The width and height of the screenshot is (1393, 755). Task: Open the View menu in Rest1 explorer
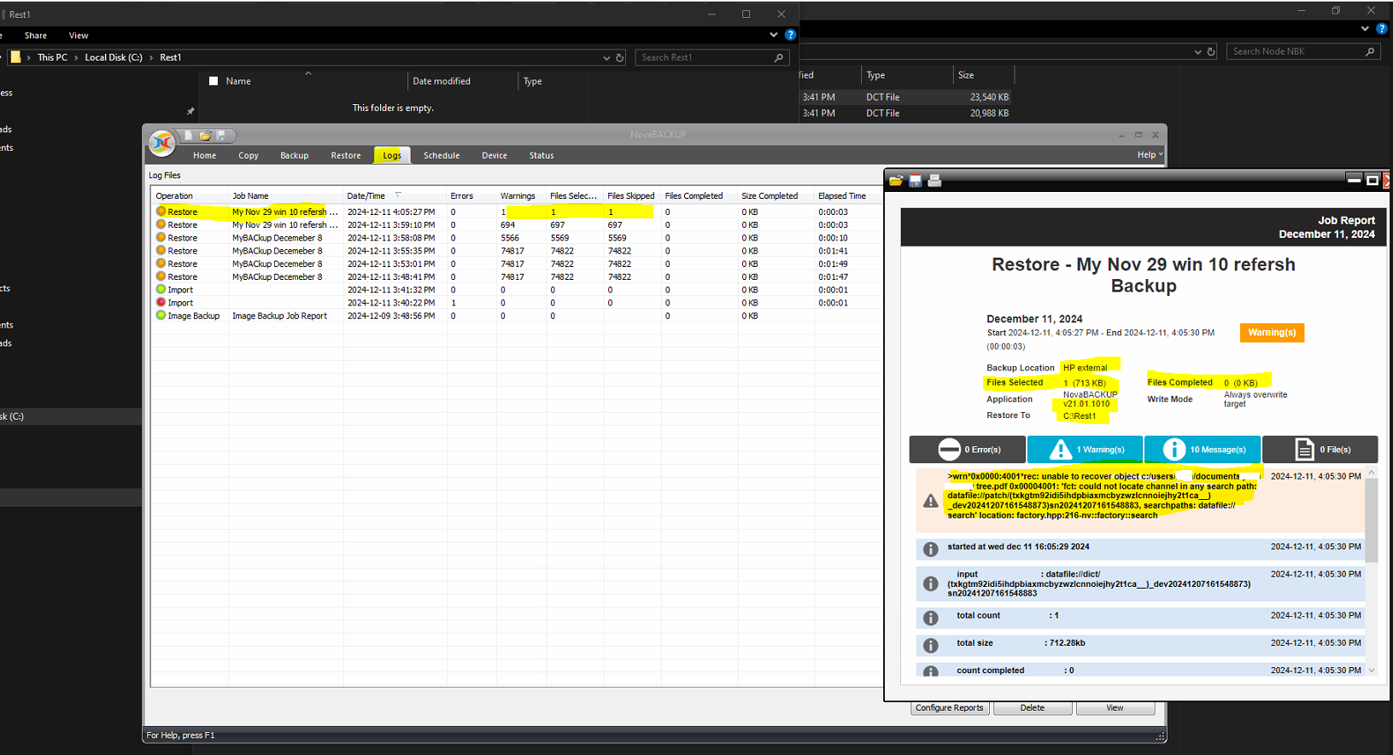tap(79, 36)
